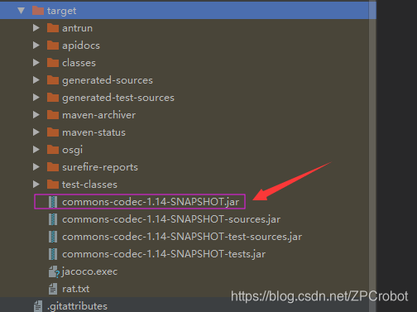Viewport: 417px width, 312px height.
Task: Select the surefire-reports folder name
Action: 100,167
